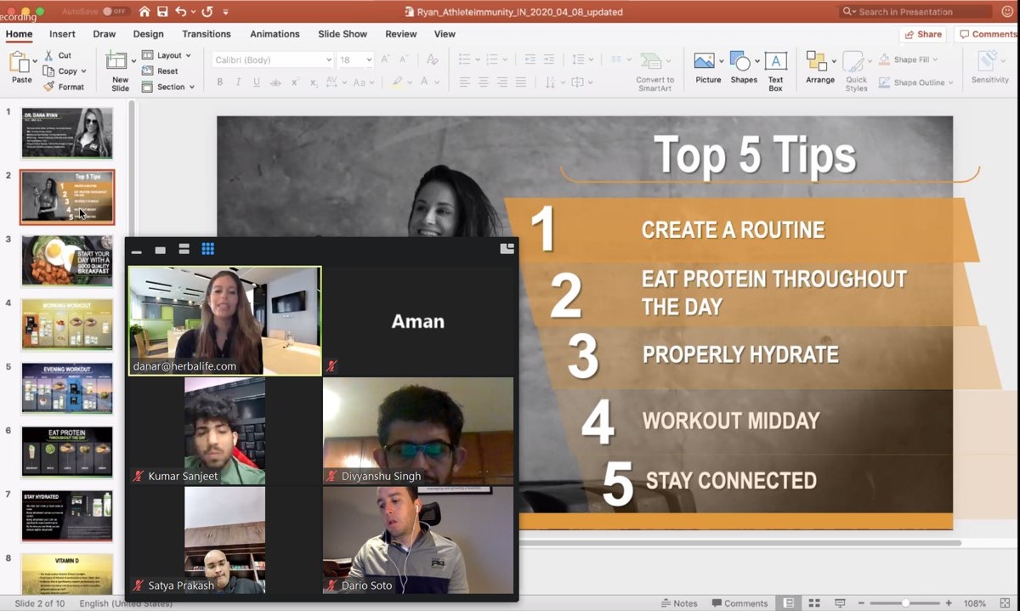Click the Home icon in title bar
The image size is (1020, 611).
tap(144, 12)
